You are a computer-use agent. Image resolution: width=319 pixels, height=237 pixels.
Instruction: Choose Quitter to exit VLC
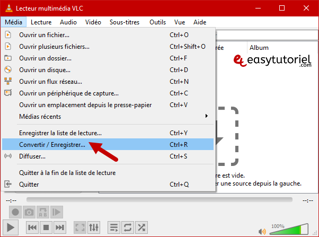click(108, 185)
